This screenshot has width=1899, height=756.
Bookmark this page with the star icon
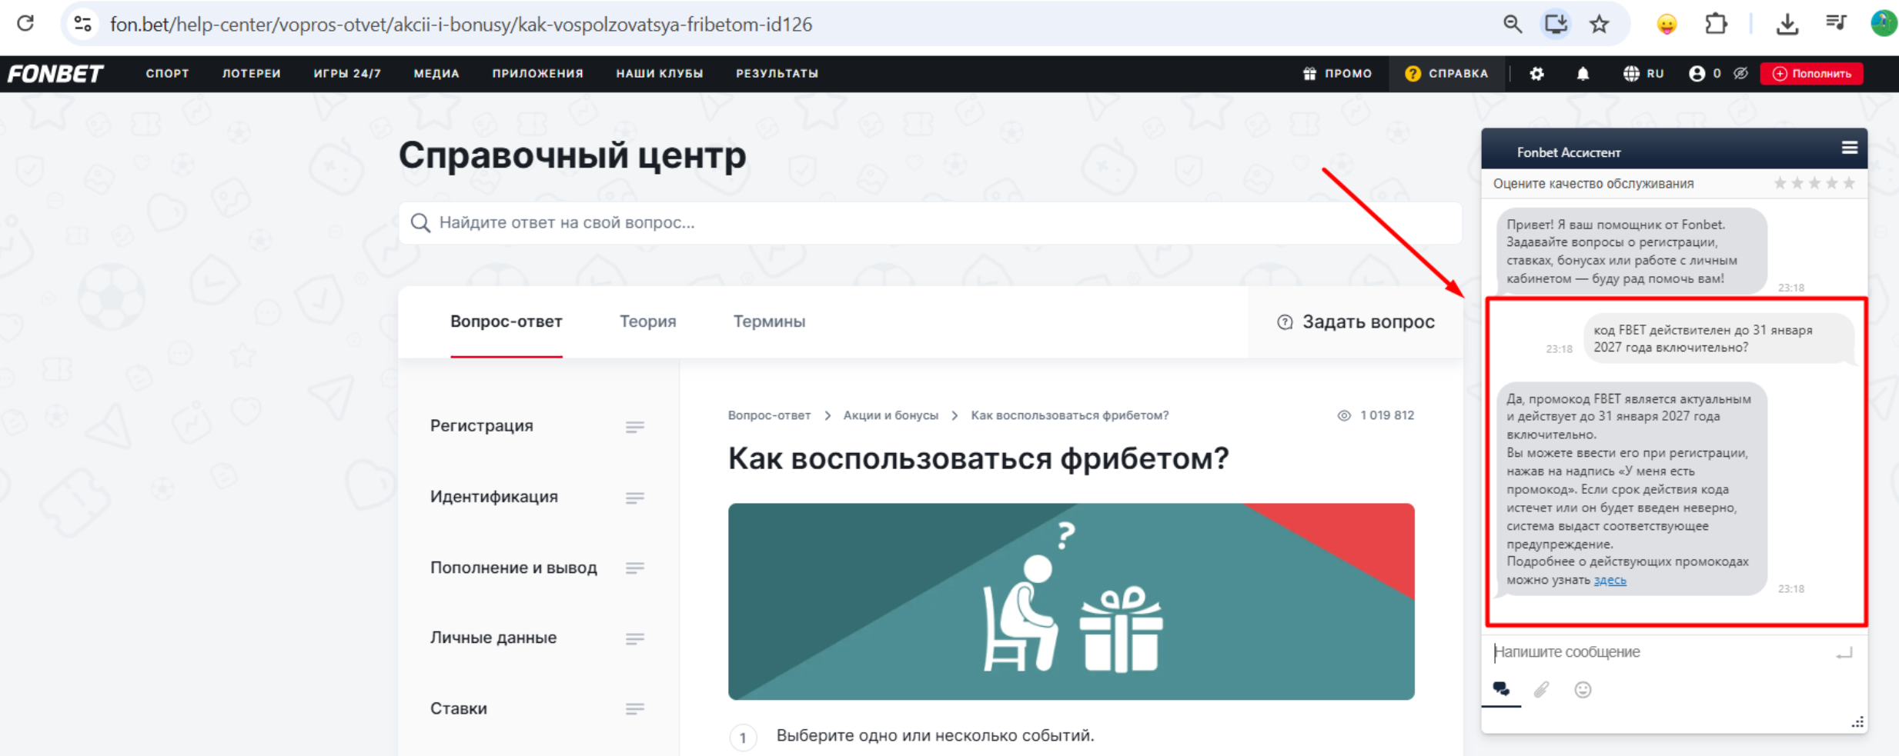click(1600, 24)
